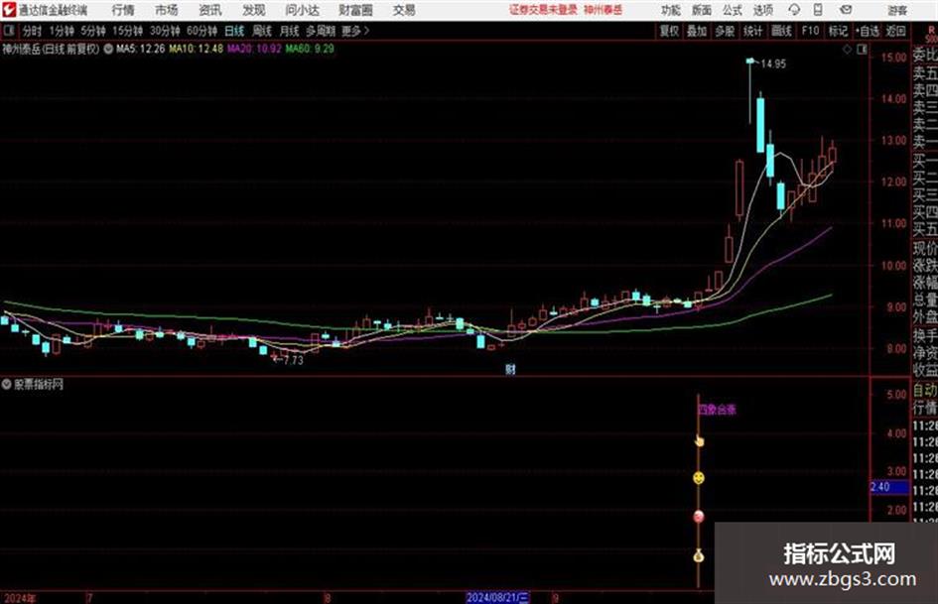Viewport: 938px width, 604px height.
Task: Open the 市场 menu
Action: tap(167, 10)
